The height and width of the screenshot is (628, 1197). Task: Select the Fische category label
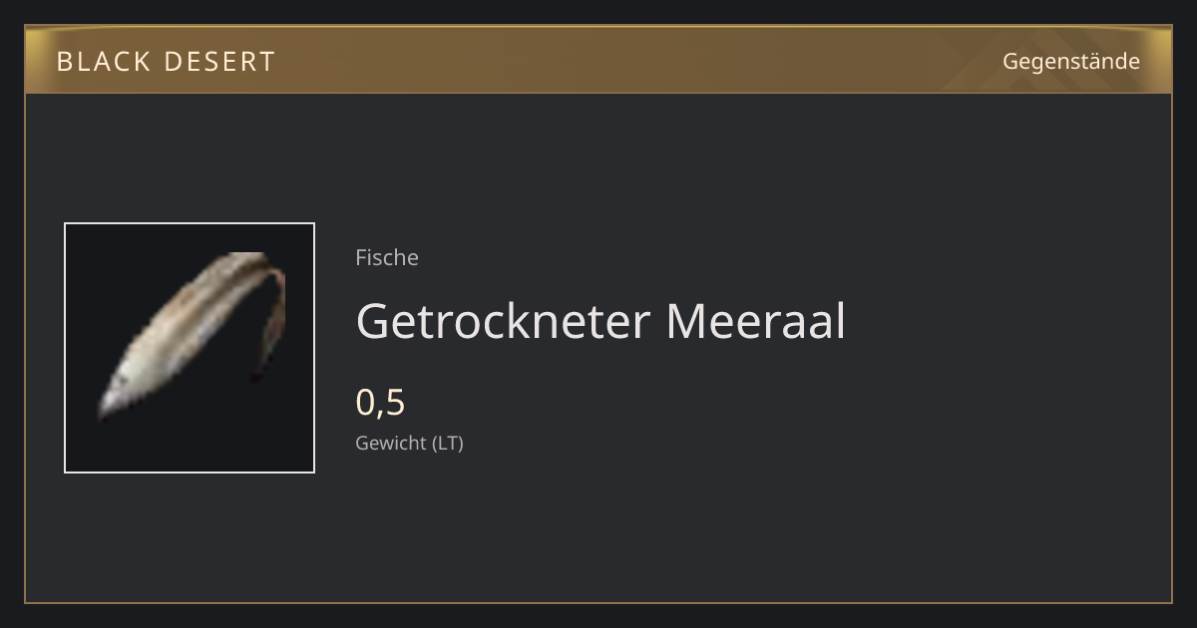coord(387,257)
